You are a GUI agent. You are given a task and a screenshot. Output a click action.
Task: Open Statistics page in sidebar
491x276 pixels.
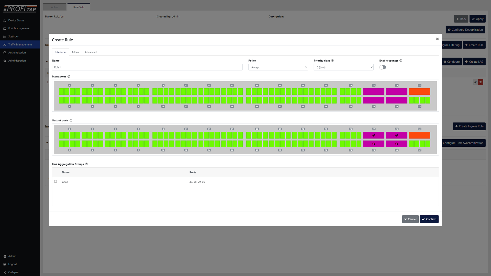13,37
